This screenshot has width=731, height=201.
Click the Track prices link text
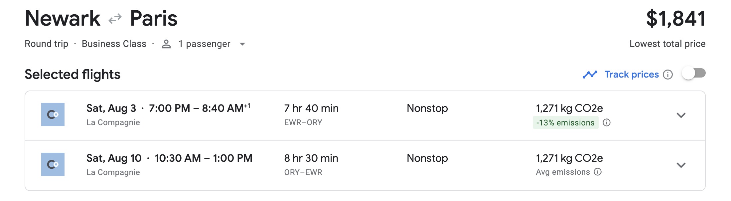pos(631,75)
